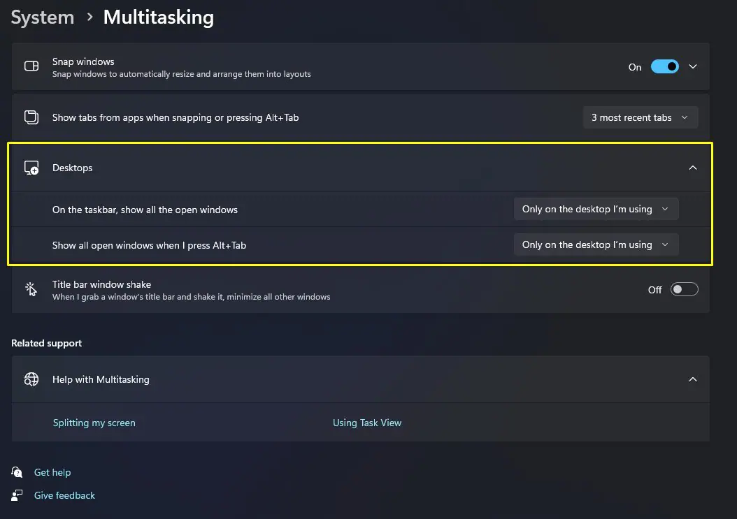Open the 3 most recent tabs dropdown
Image resolution: width=737 pixels, height=519 pixels.
point(641,117)
